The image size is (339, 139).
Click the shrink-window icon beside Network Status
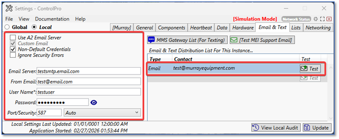(316, 19)
